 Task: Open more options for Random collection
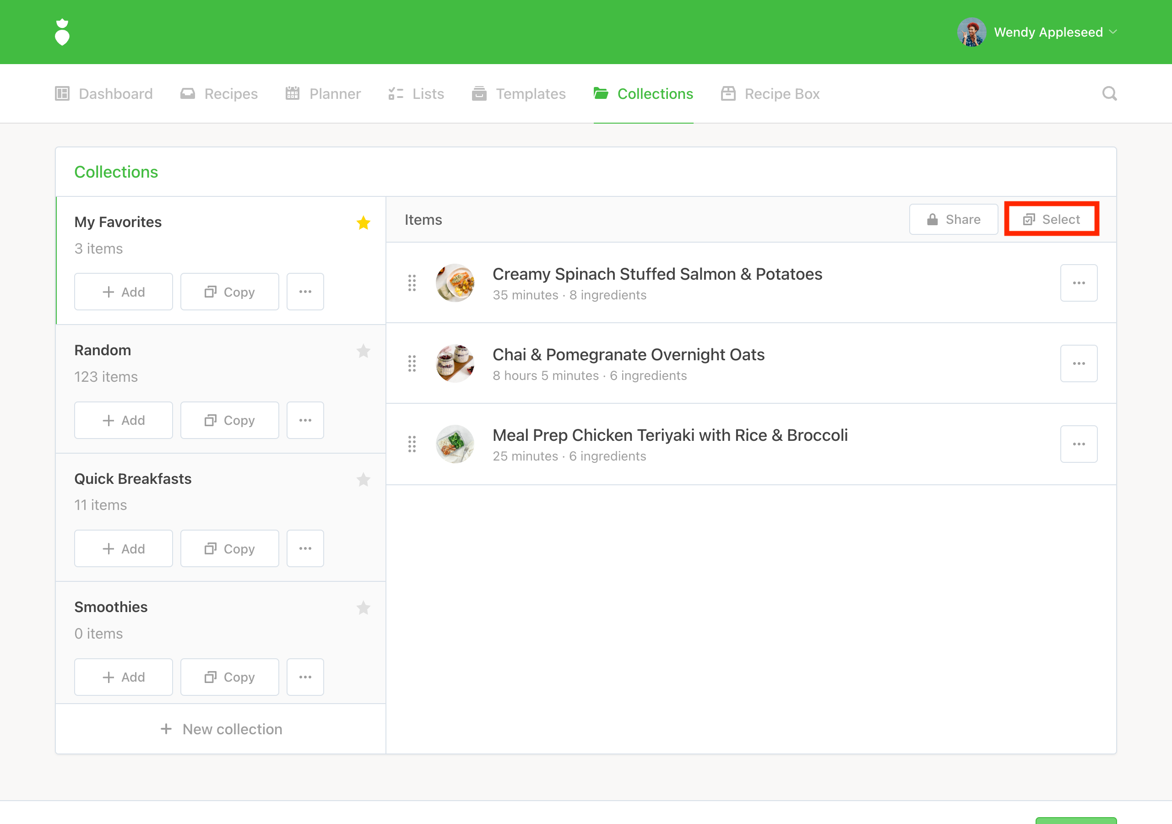tap(305, 420)
